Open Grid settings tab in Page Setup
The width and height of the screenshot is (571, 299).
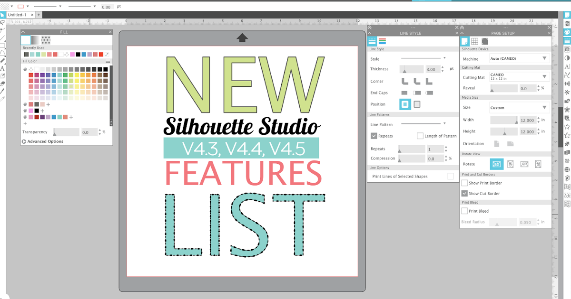tap(474, 41)
